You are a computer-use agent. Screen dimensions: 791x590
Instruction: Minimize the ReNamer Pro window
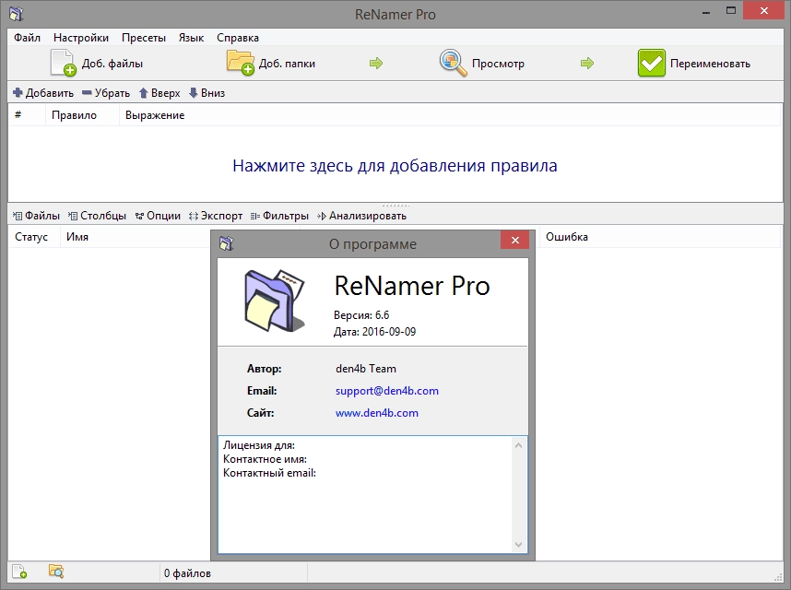coord(706,12)
